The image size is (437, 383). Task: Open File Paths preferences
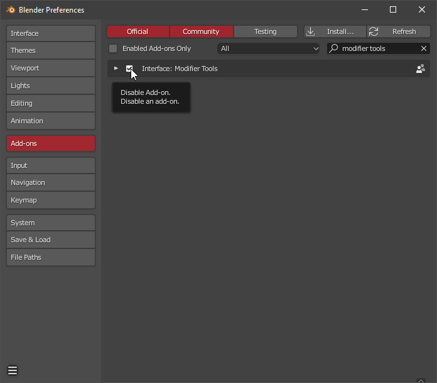(x=51, y=257)
